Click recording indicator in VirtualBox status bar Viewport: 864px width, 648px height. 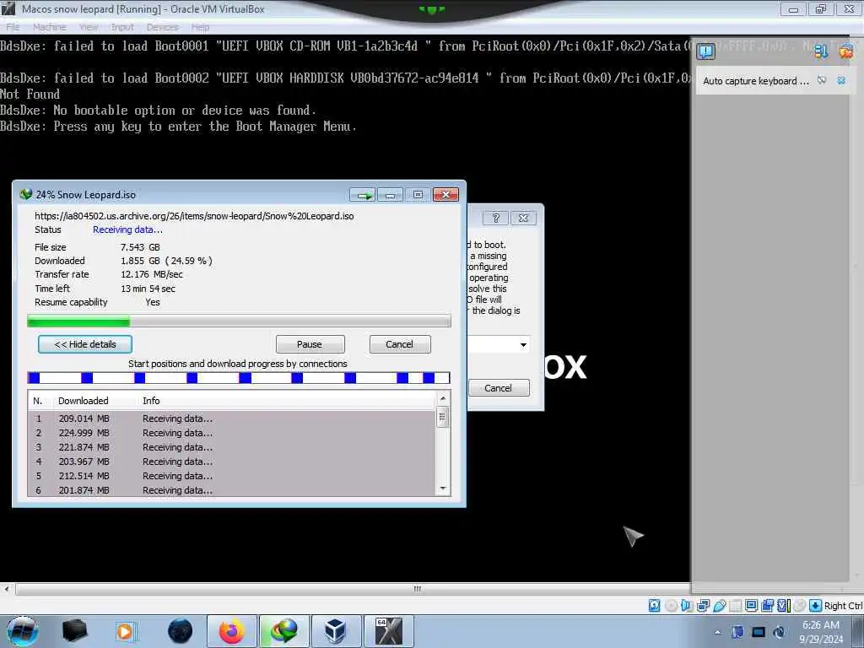pyautogui.click(x=767, y=606)
